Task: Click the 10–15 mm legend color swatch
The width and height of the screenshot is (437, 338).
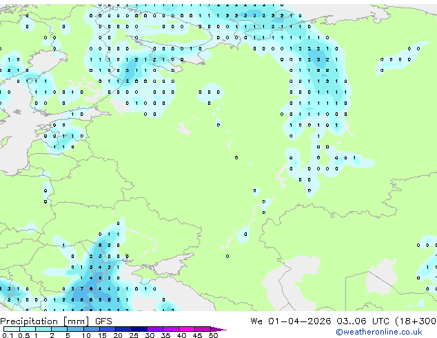Action: [92, 329]
